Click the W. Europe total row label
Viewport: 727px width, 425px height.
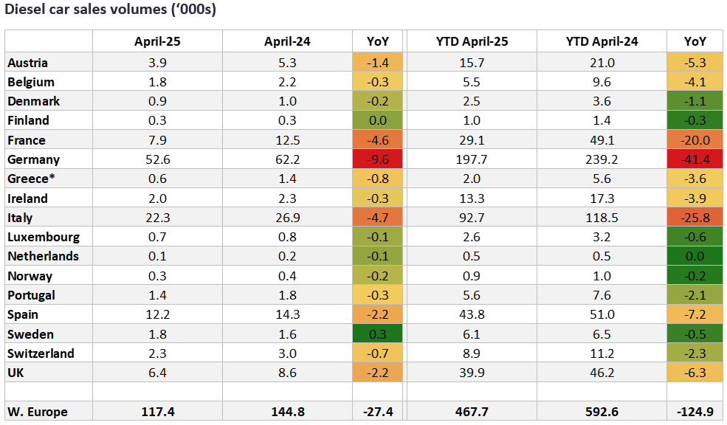click(35, 411)
